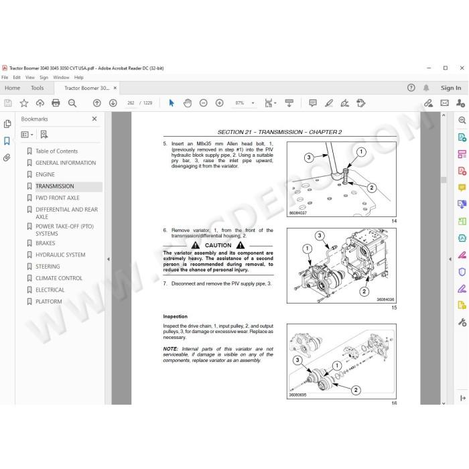Open the ELECTRICAL bookmark

[x=50, y=290]
